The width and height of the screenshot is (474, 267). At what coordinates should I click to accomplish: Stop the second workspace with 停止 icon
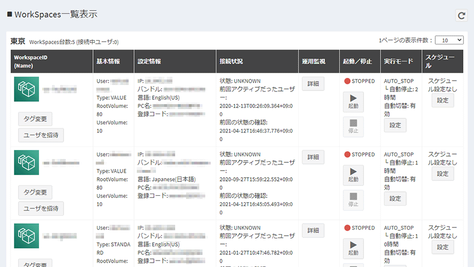[353, 200]
